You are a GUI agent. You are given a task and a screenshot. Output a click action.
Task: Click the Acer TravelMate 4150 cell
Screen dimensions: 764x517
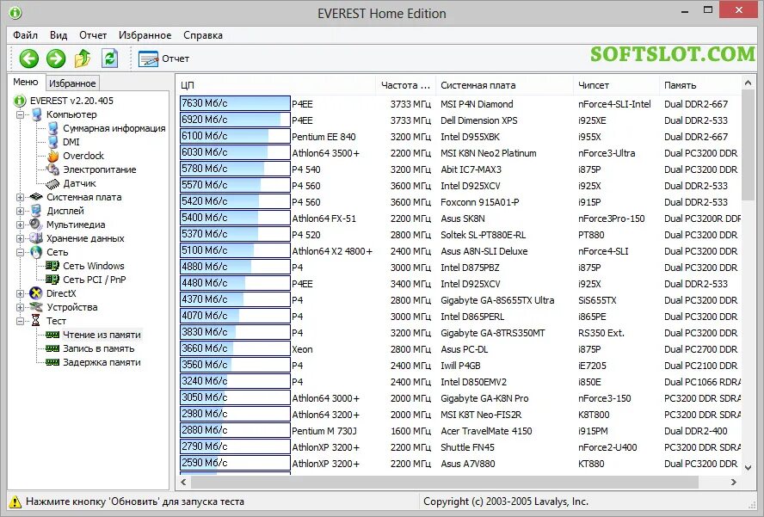tap(486, 431)
